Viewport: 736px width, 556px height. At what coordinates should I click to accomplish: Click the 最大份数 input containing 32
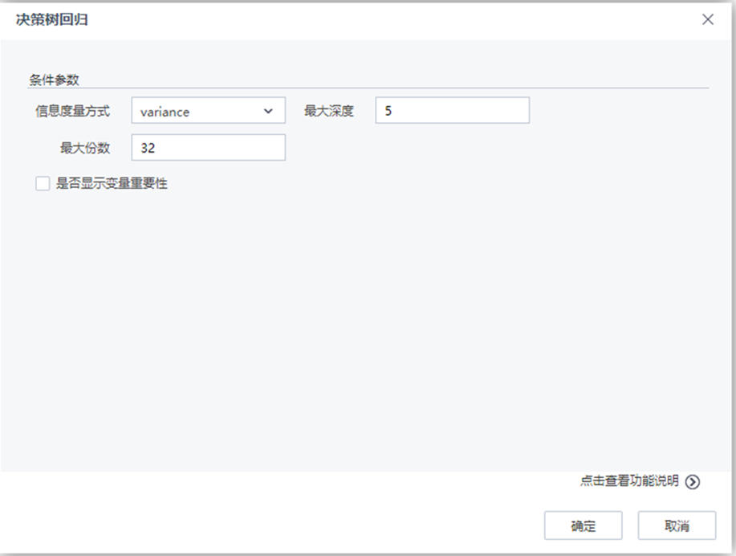click(x=208, y=147)
